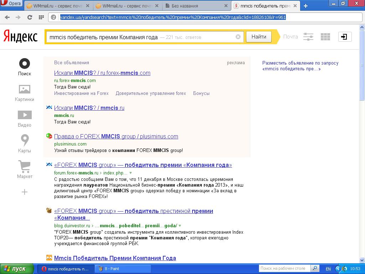Click the 'реклама' label

236,63
